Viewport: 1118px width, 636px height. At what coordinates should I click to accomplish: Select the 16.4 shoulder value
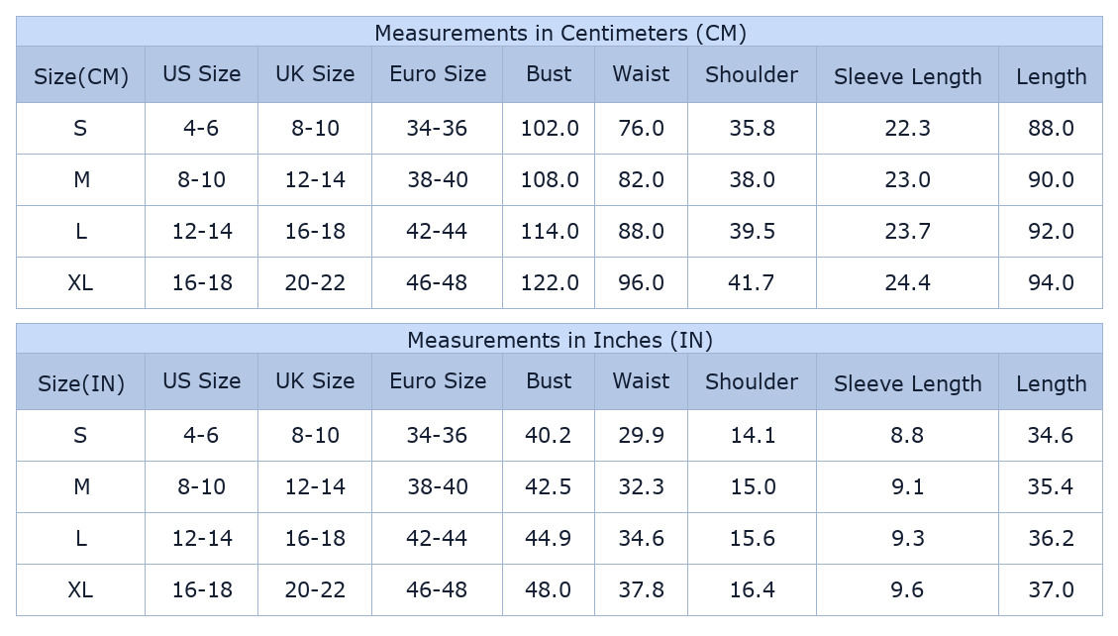pos(752,590)
